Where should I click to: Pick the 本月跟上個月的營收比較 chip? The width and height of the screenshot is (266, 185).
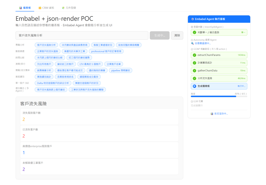[50, 58]
